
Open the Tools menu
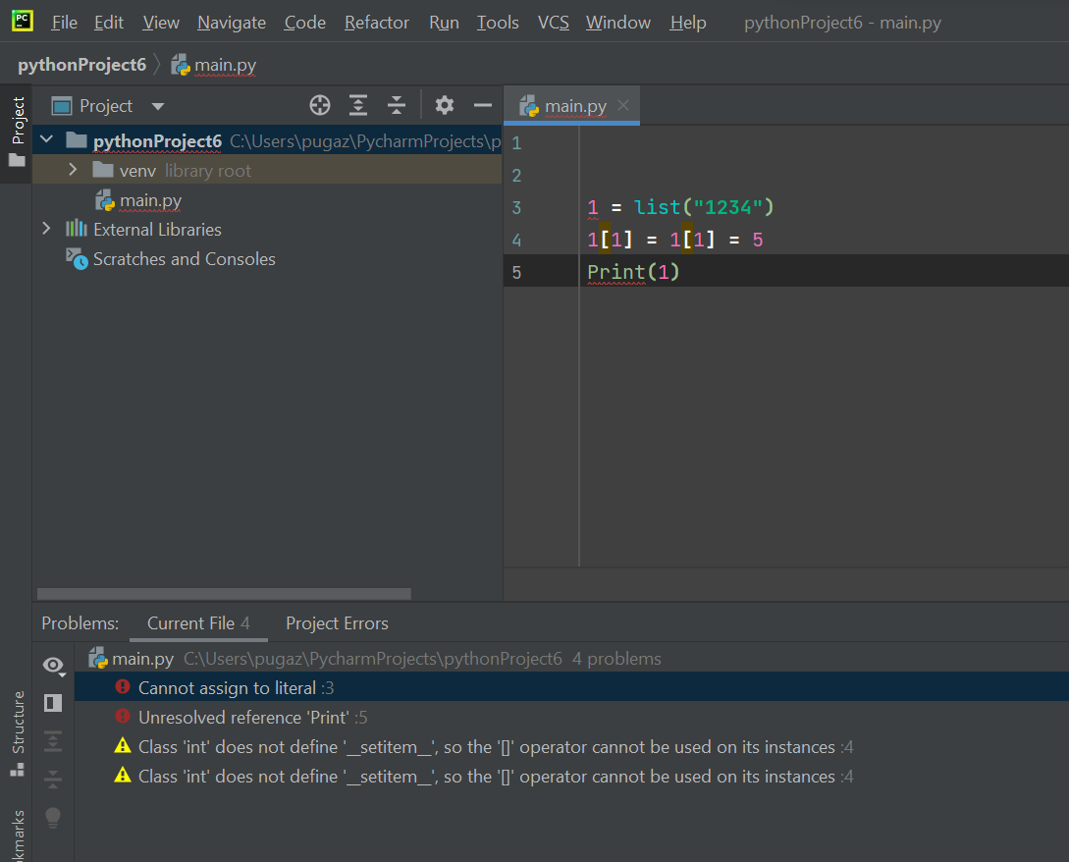[x=498, y=23]
